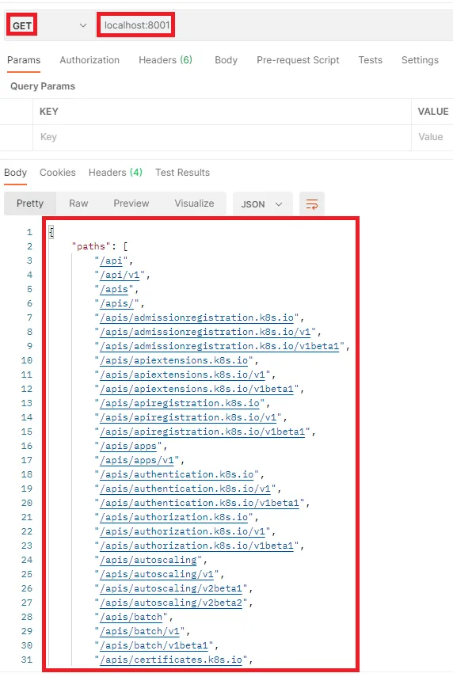Click the "paths" key on line 2
The height and width of the screenshot is (677, 453).
91,246
